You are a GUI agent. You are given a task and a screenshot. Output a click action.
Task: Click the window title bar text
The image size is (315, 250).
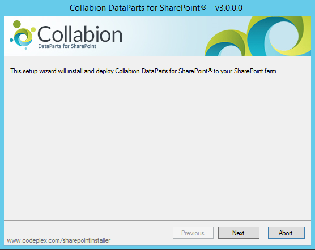coord(156,8)
